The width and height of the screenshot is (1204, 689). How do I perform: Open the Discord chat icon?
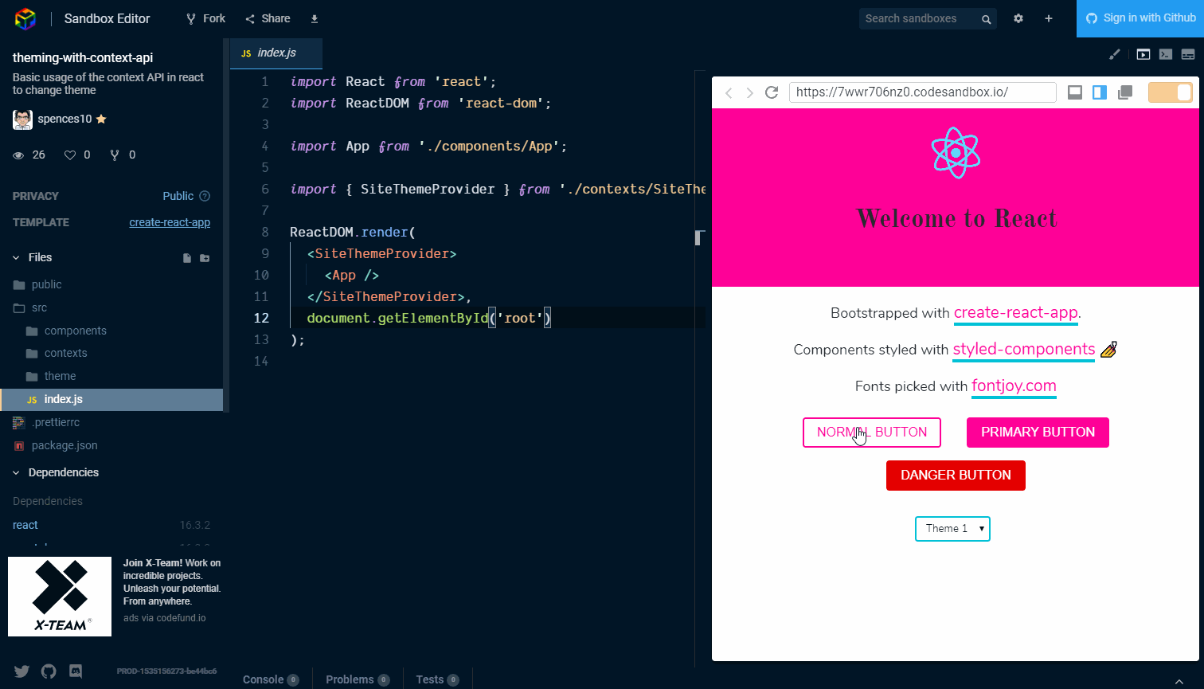(x=76, y=671)
